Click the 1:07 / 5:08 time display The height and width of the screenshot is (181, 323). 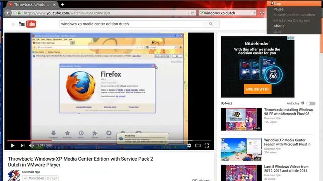(x=45, y=145)
